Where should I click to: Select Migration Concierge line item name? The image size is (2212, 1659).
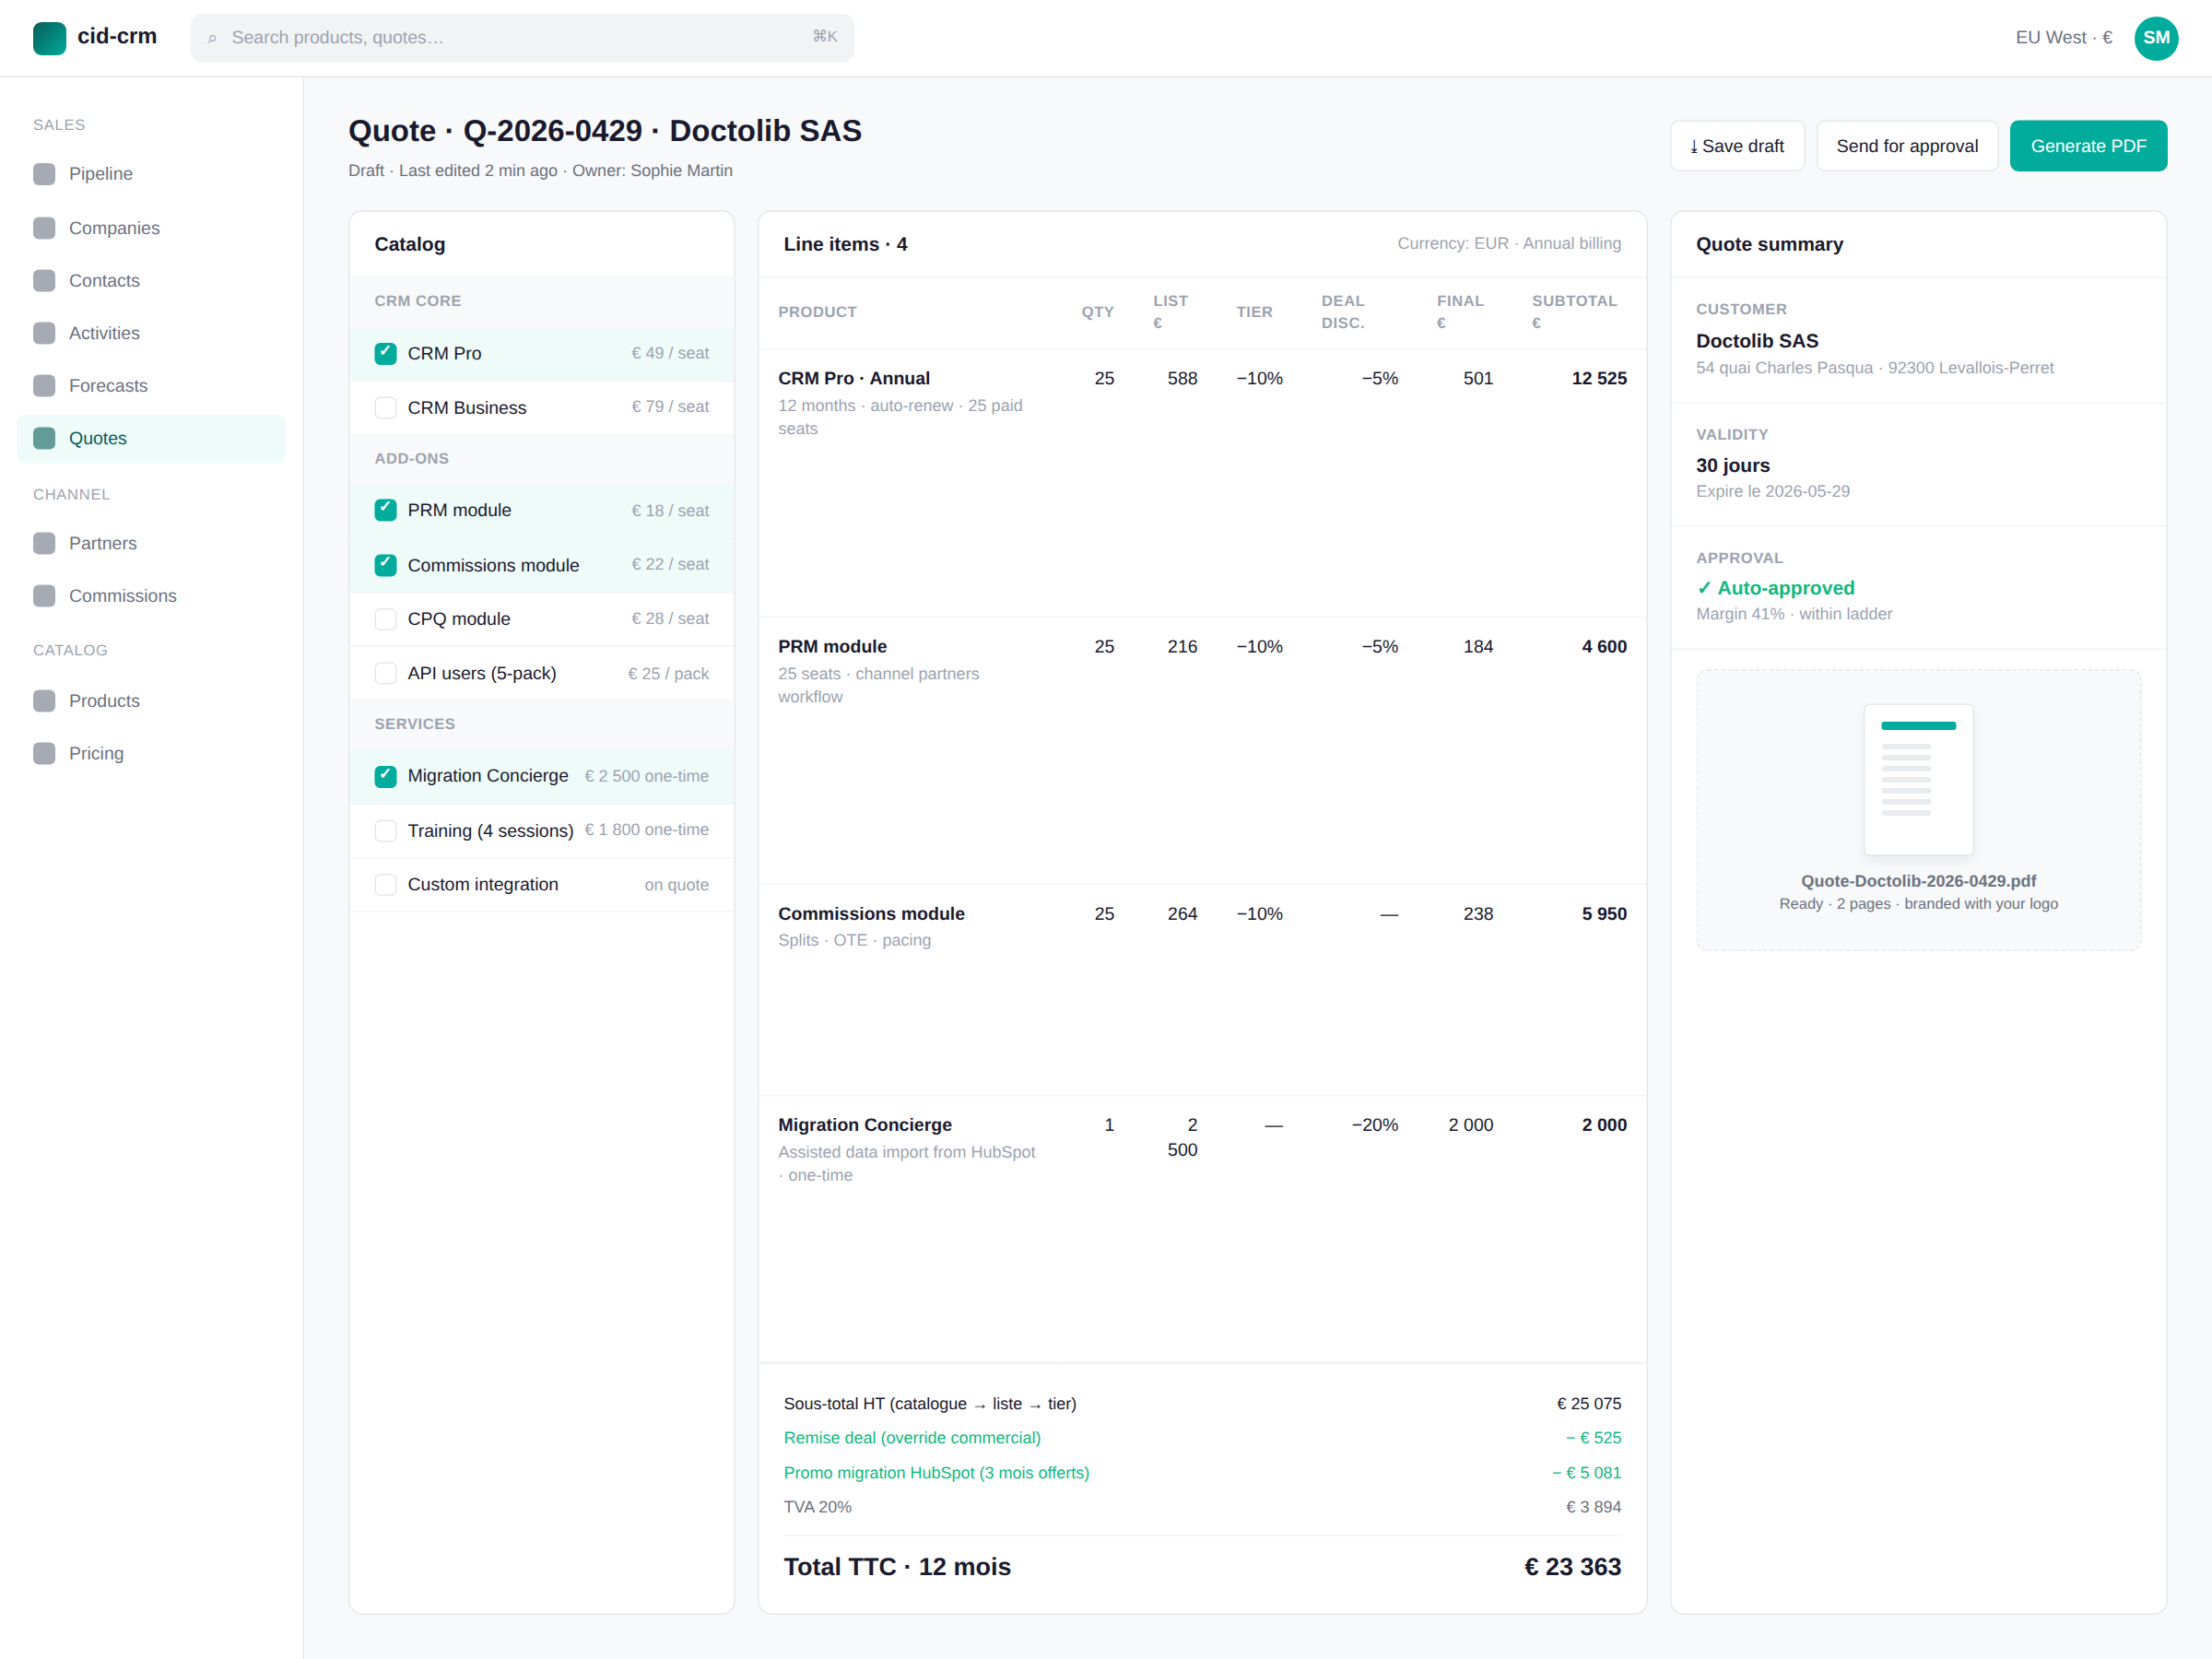coord(865,1125)
